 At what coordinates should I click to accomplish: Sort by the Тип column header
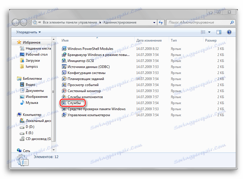(174, 40)
